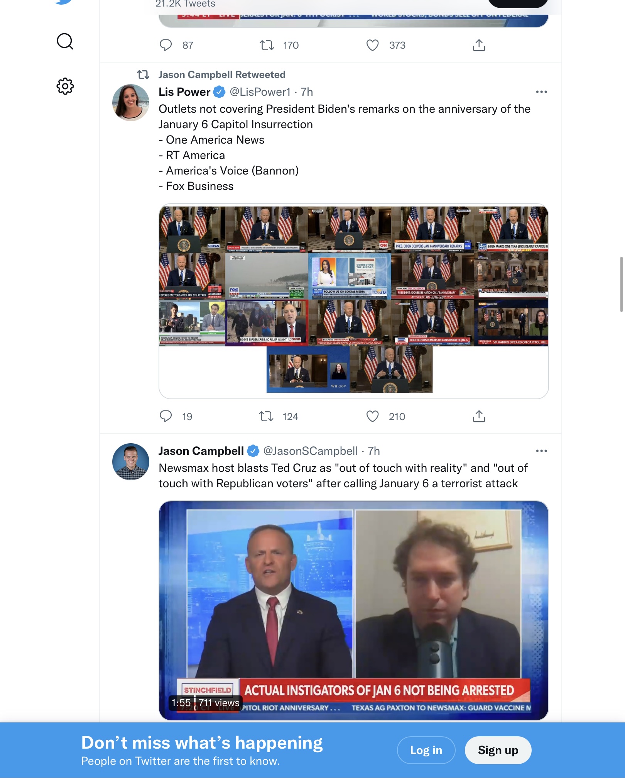The height and width of the screenshot is (778, 625).
Task: Like Lis Power's tweet with 210 likes
Action: (x=372, y=416)
